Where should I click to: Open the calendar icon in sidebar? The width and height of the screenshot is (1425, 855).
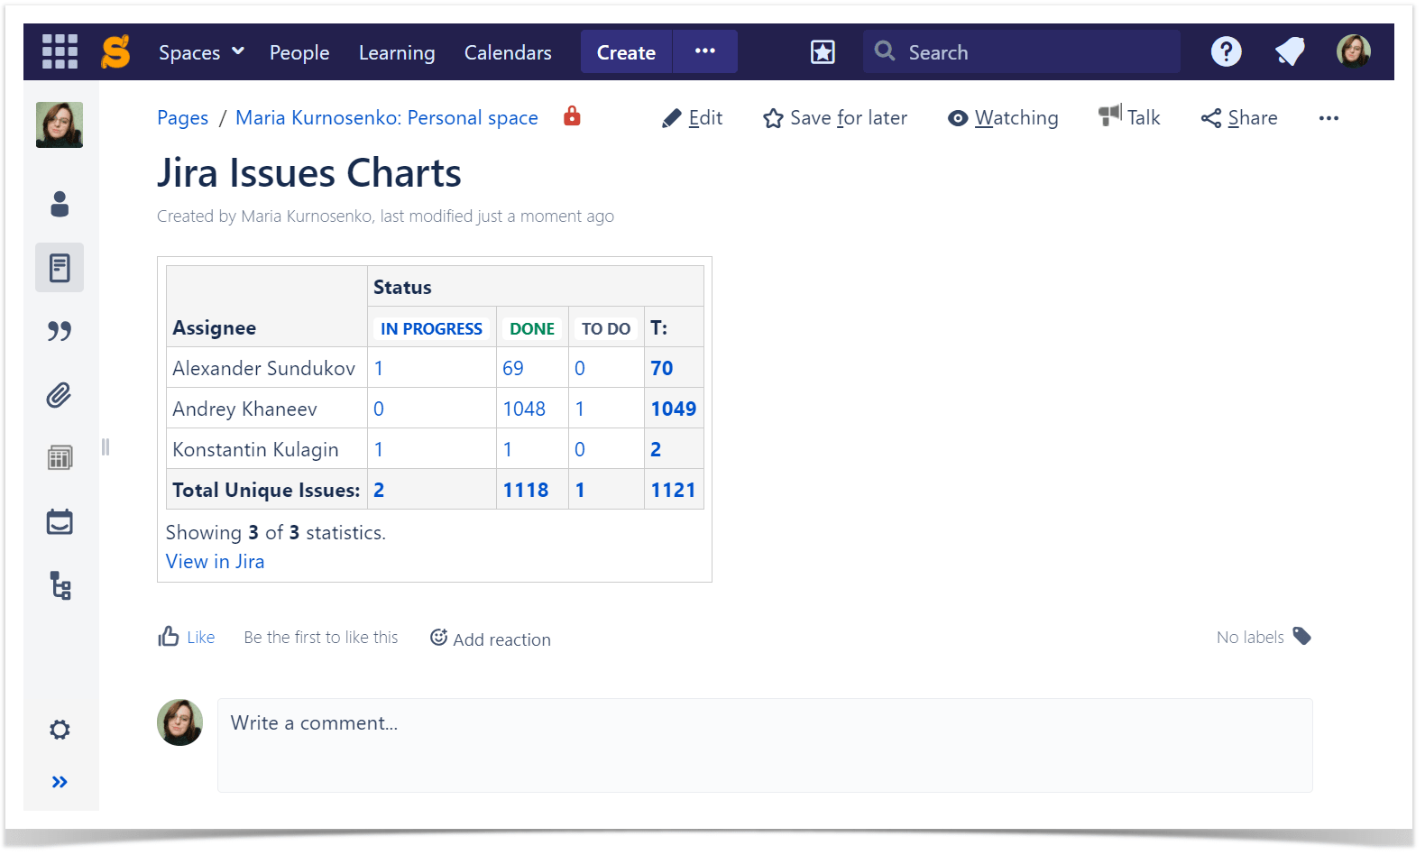pos(60,522)
